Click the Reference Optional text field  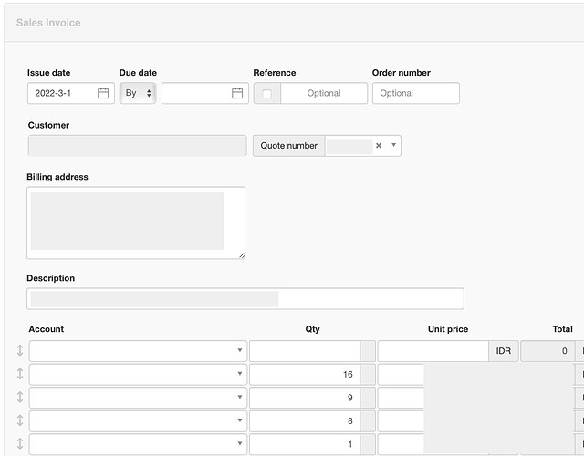click(323, 93)
